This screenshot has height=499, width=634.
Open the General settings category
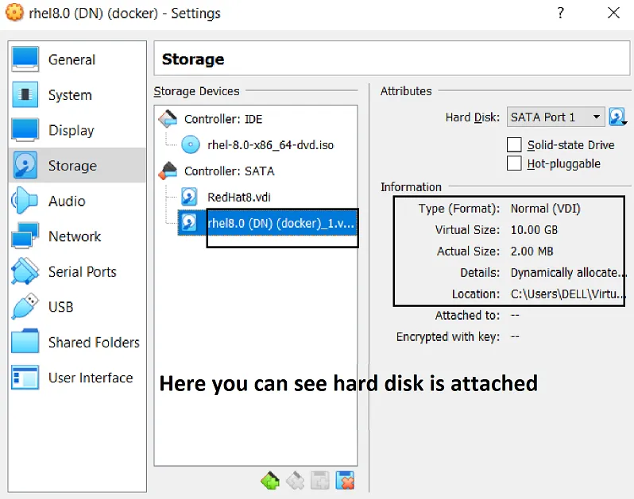coord(77,59)
